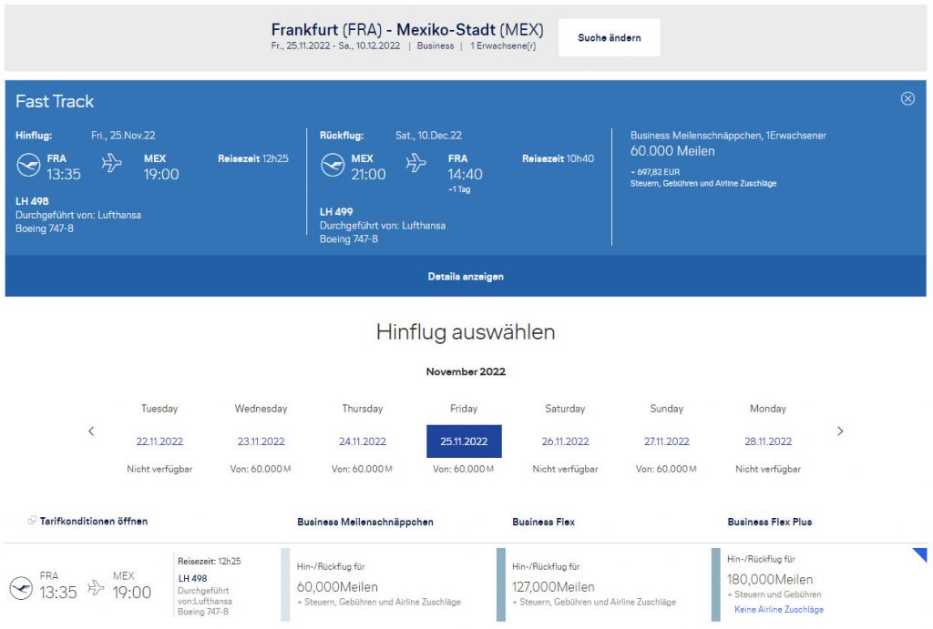
Task: Click Frankfurt (FRA) - Mexiko-Stadt (MEX) title
Action: coord(407,30)
